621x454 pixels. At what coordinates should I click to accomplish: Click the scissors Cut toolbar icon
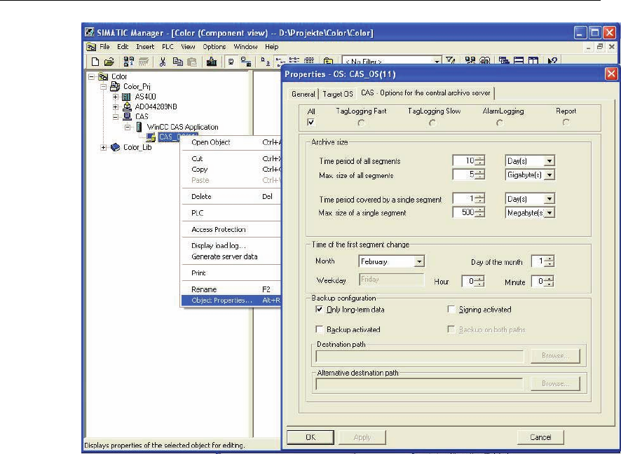click(x=163, y=62)
